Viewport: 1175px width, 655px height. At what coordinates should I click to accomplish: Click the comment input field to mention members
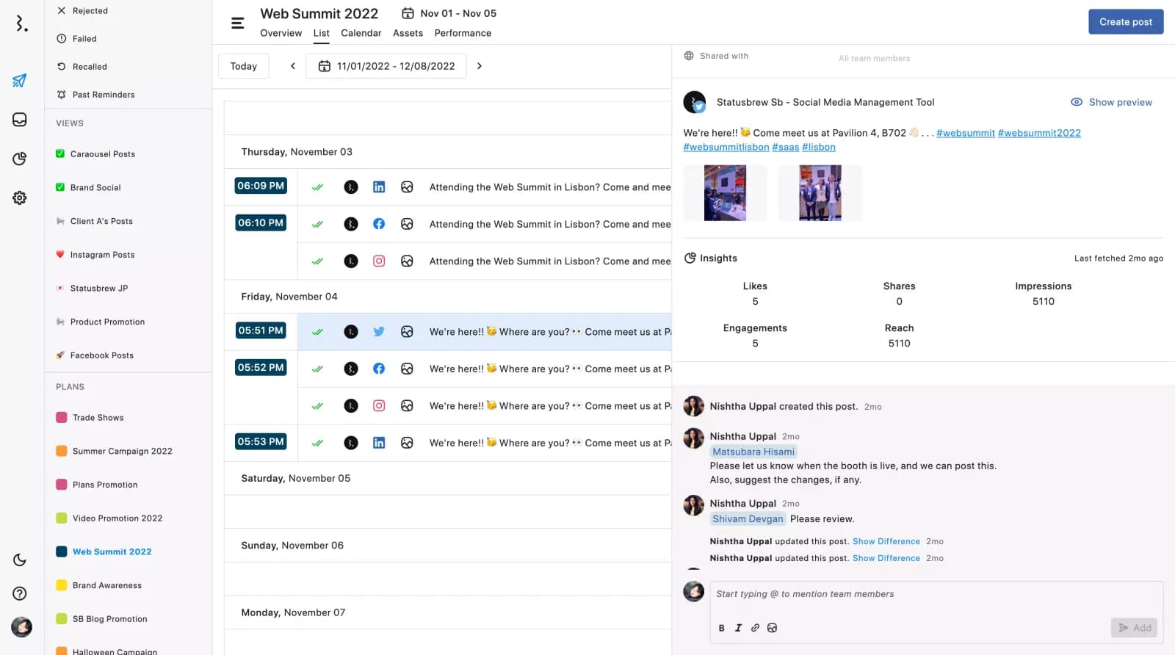933,594
